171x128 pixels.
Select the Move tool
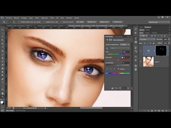tap(2, 30)
